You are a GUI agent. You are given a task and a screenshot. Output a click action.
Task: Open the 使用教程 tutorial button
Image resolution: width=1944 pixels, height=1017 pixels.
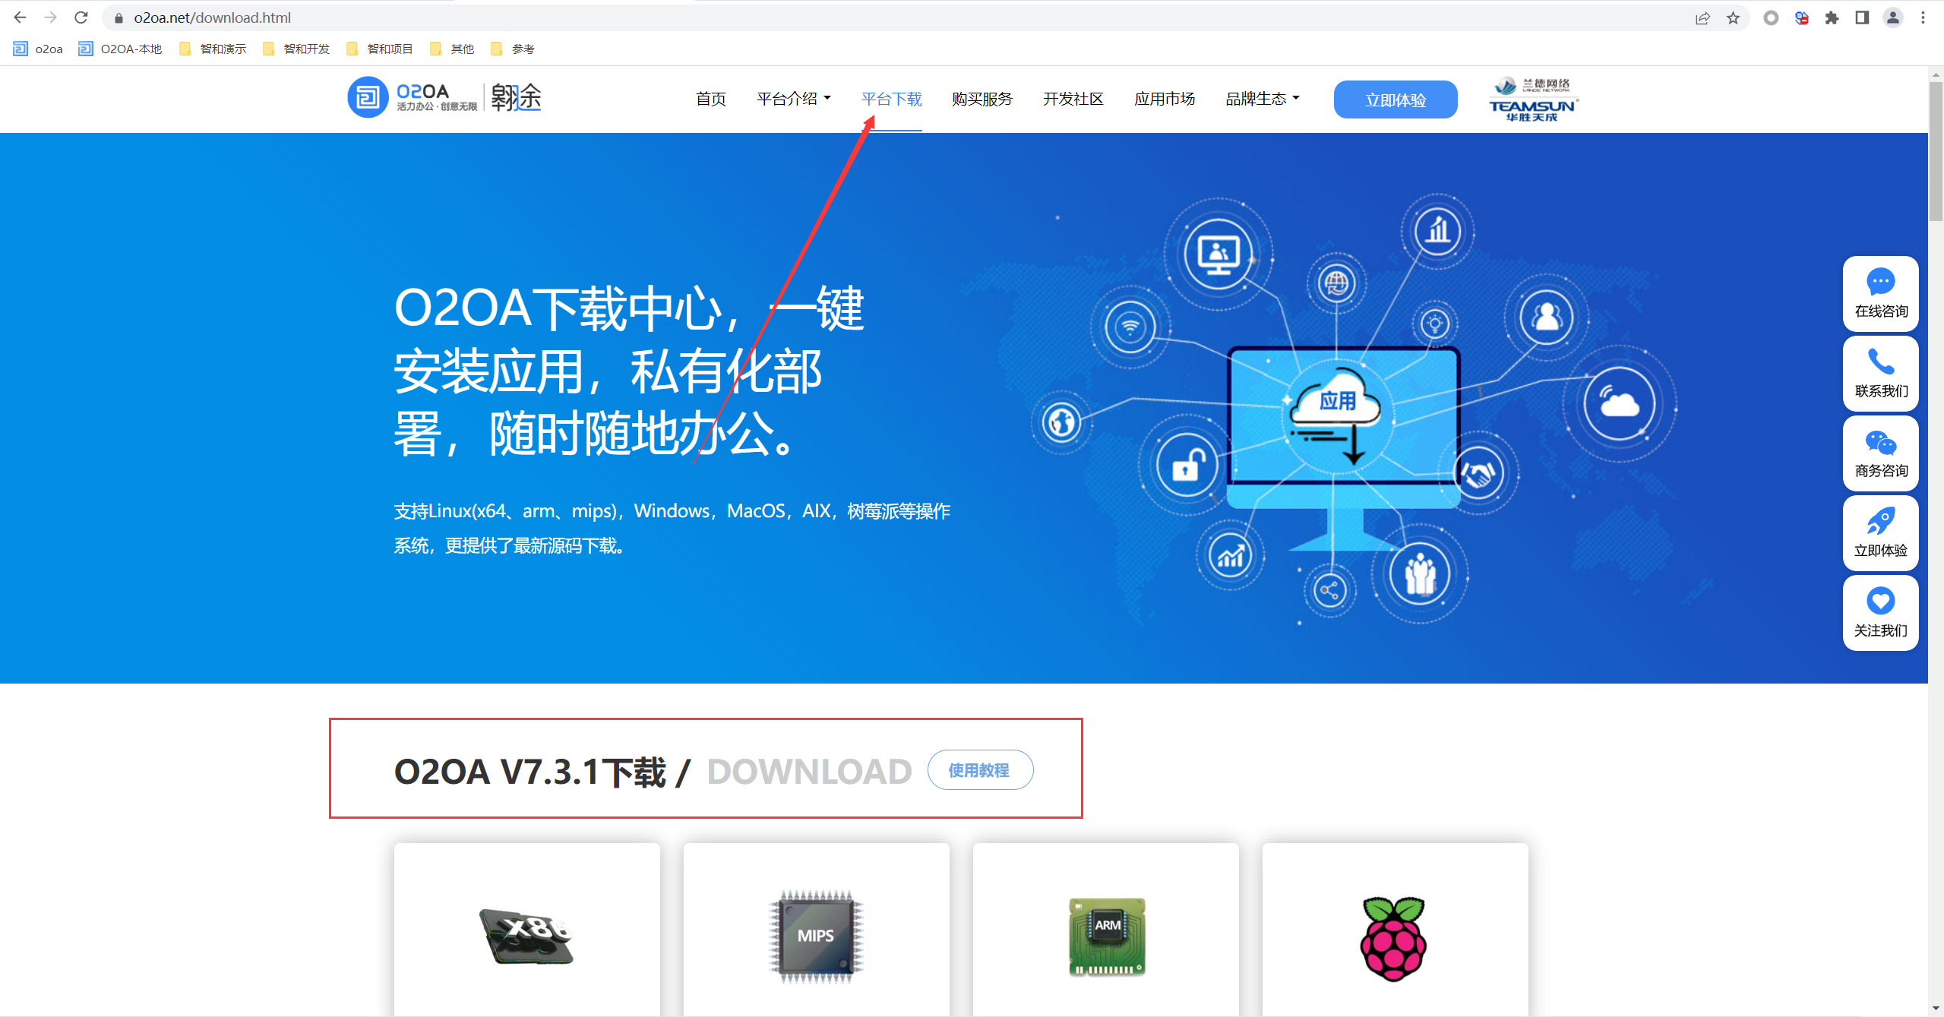coord(979,770)
